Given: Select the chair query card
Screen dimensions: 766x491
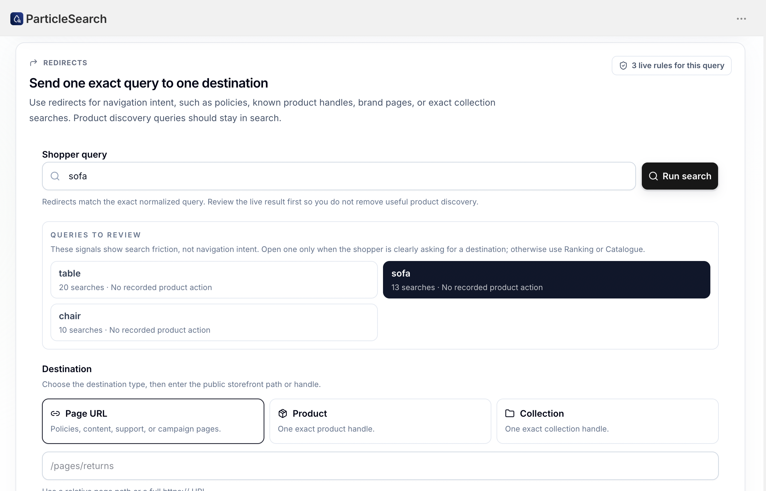Looking at the screenshot, I should (x=214, y=322).
